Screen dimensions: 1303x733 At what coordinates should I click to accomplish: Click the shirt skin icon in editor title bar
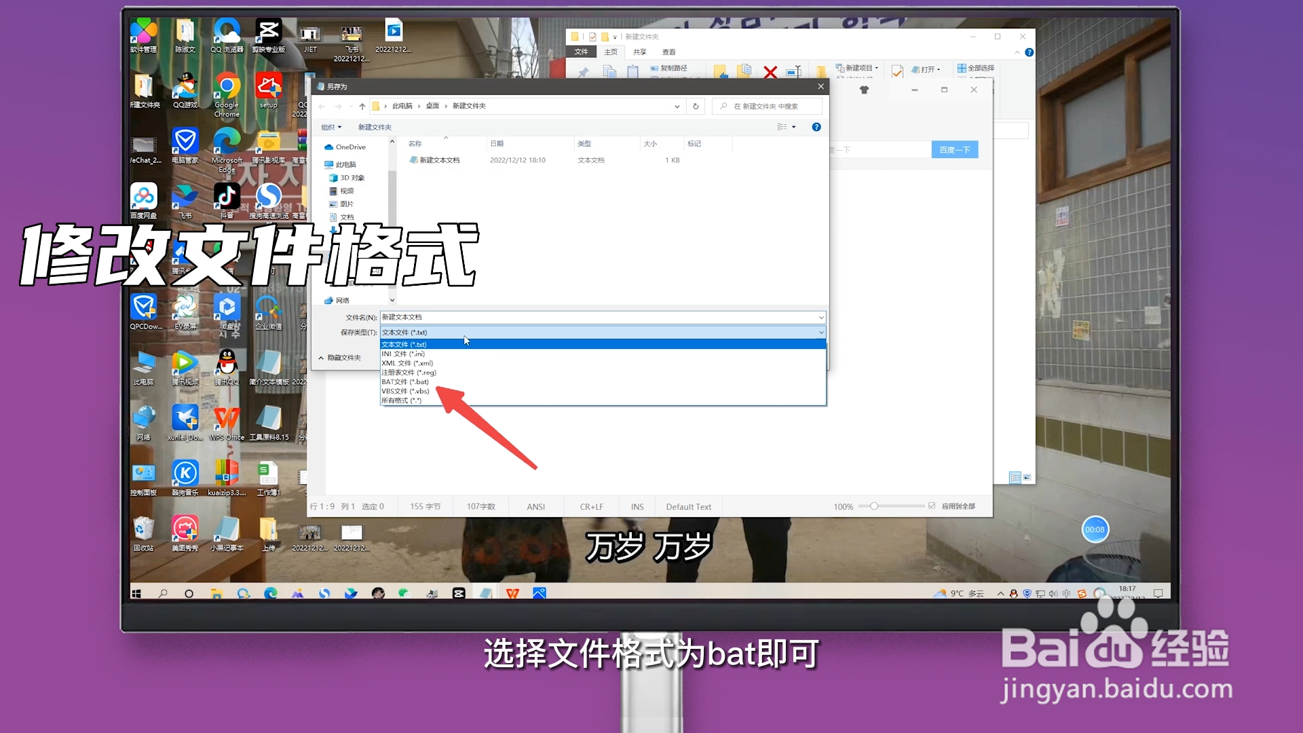tap(864, 90)
